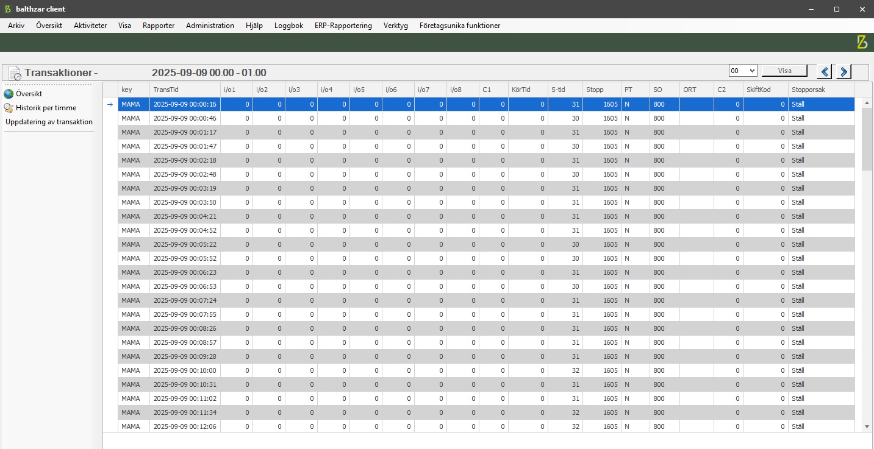Select row with TransTid 2025-09-09 00:11:34
The image size is (874, 449).
[x=486, y=412]
